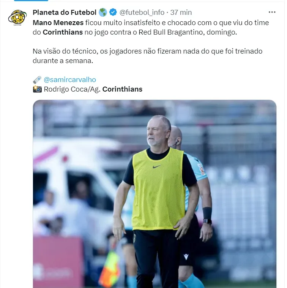Enlarge the photo of the coach
Viewport: 287px width, 288px height.
(x=155, y=194)
